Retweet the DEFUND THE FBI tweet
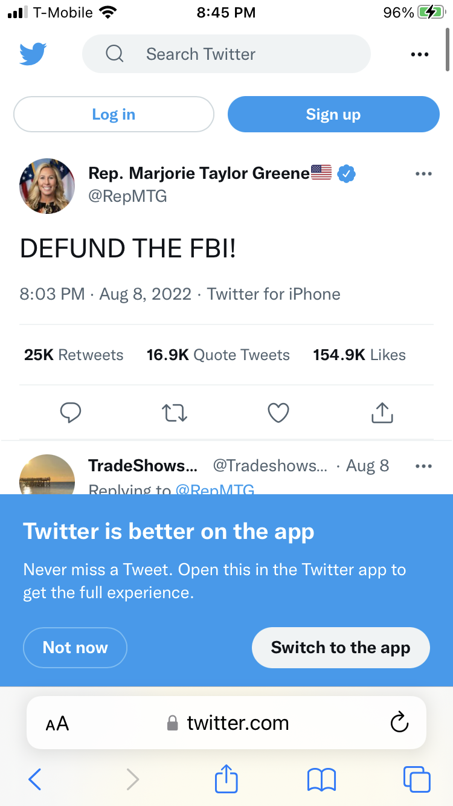Viewport: 453px width, 806px height. coord(175,413)
